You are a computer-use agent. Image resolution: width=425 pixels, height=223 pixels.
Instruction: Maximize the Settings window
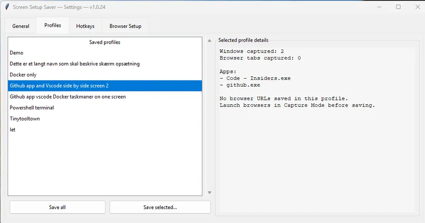point(398,7)
